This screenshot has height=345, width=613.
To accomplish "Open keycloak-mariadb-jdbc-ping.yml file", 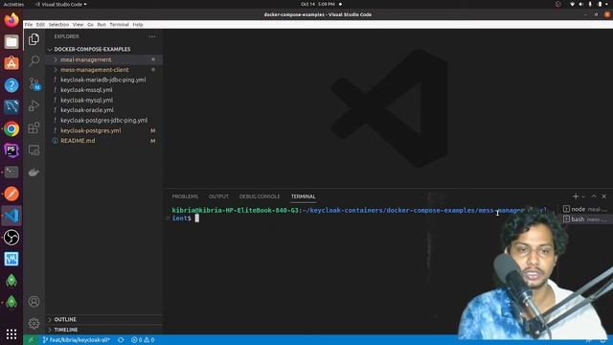I will (x=104, y=80).
